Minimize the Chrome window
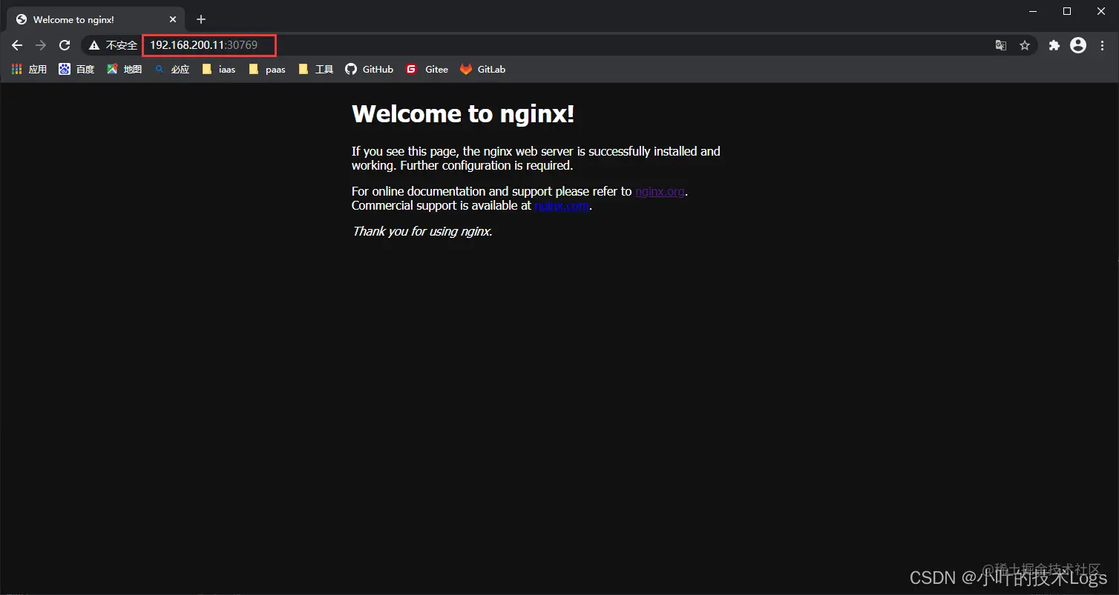Image resolution: width=1119 pixels, height=595 pixels. 1032,10
